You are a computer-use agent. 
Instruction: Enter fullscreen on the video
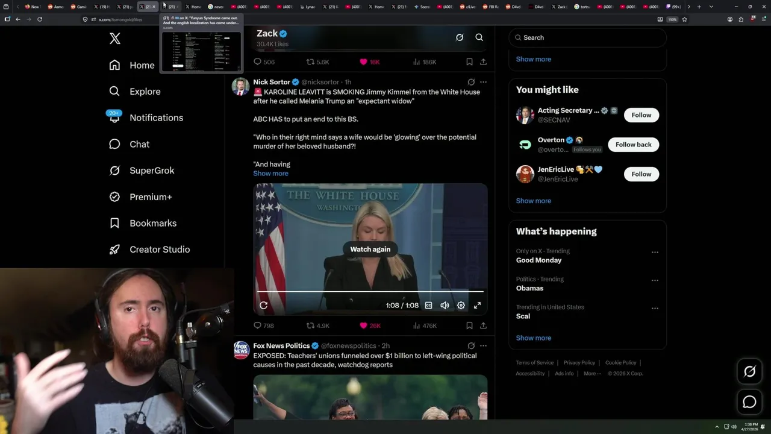pos(477,306)
